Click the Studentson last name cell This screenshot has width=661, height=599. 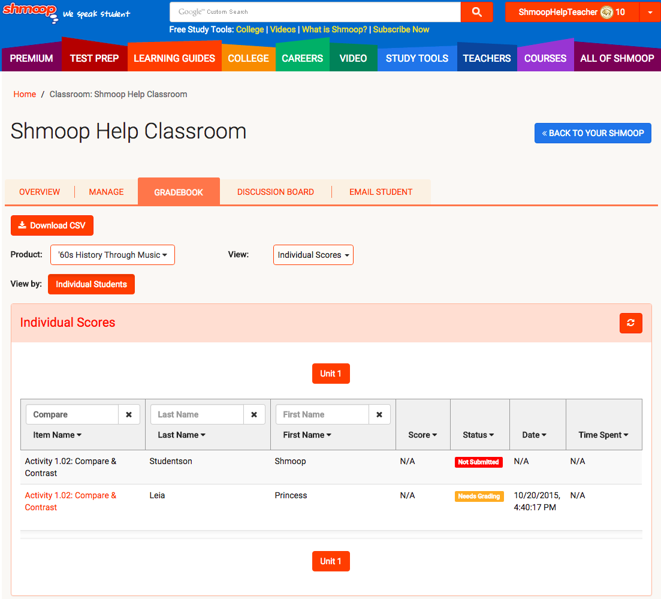[171, 462]
